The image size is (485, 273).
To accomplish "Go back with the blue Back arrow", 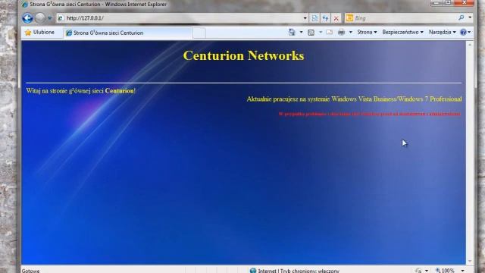I will click(x=27, y=18).
